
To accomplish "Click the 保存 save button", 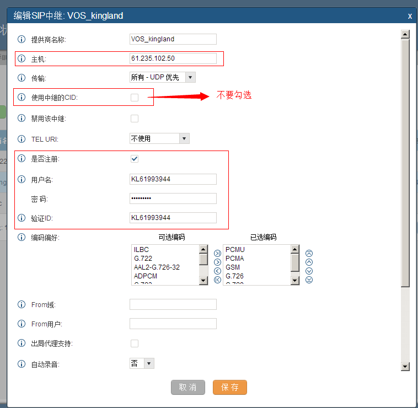I will pos(229,387).
